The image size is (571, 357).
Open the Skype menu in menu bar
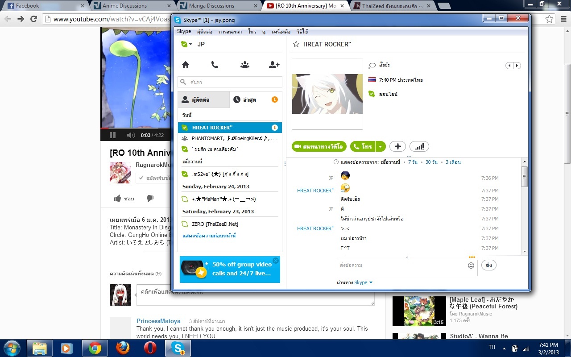pyautogui.click(x=184, y=32)
